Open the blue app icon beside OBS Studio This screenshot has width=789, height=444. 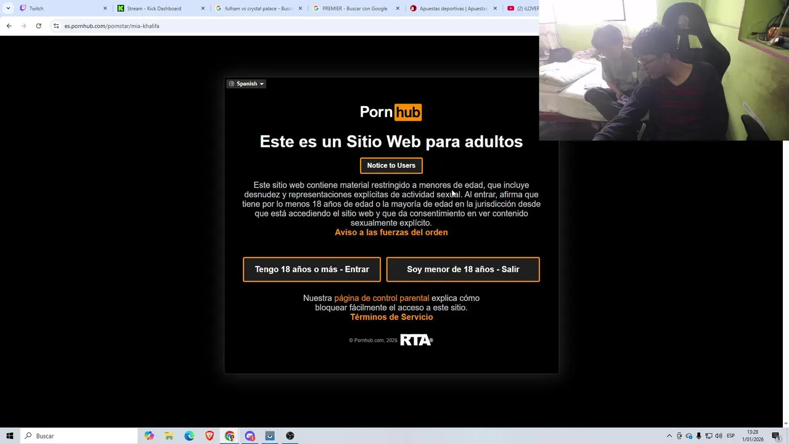[269, 436]
